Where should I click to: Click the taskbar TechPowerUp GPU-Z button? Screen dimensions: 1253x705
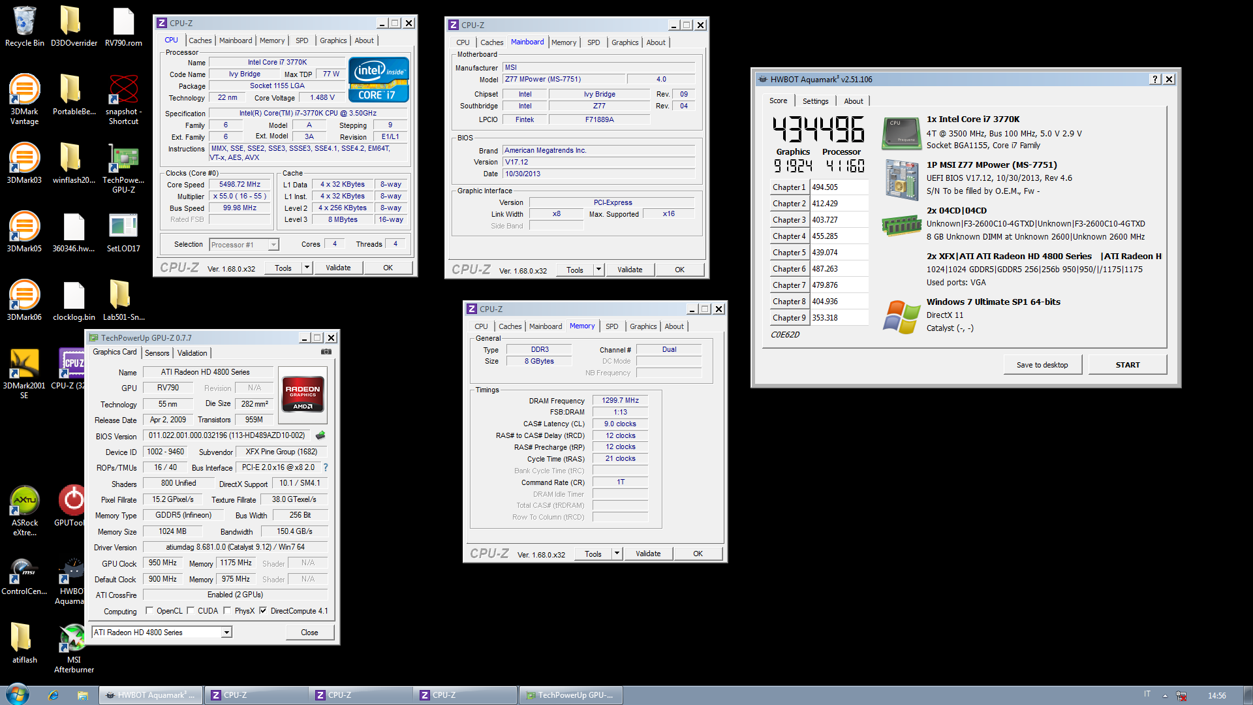click(x=570, y=695)
